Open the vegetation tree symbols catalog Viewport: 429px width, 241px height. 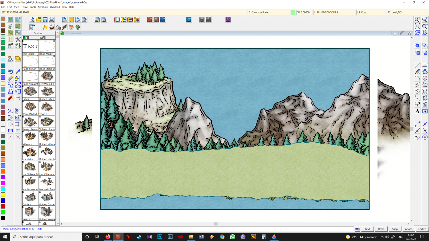click(78, 27)
